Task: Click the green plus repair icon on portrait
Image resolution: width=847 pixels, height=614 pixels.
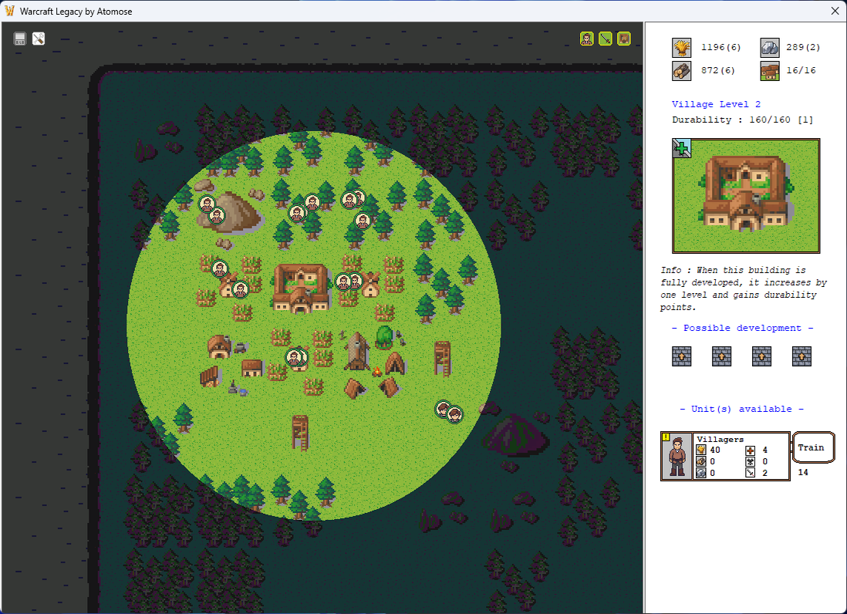Action: [682, 148]
